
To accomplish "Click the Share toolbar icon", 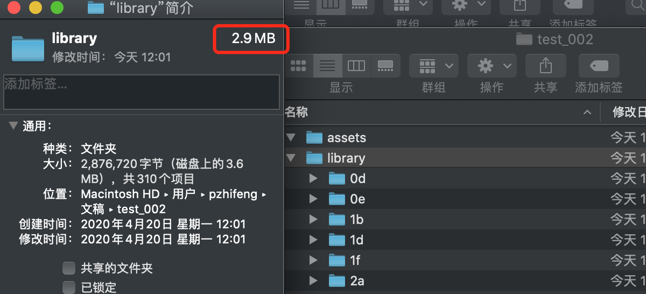I will 545,66.
